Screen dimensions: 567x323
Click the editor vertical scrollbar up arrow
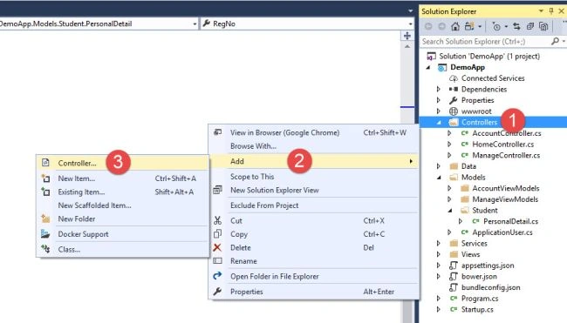407,46
